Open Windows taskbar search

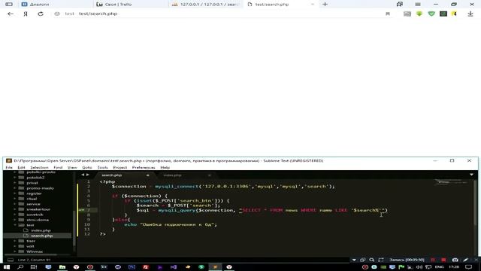(20, 267)
